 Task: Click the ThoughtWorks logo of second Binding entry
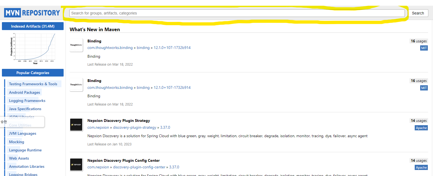point(76,85)
